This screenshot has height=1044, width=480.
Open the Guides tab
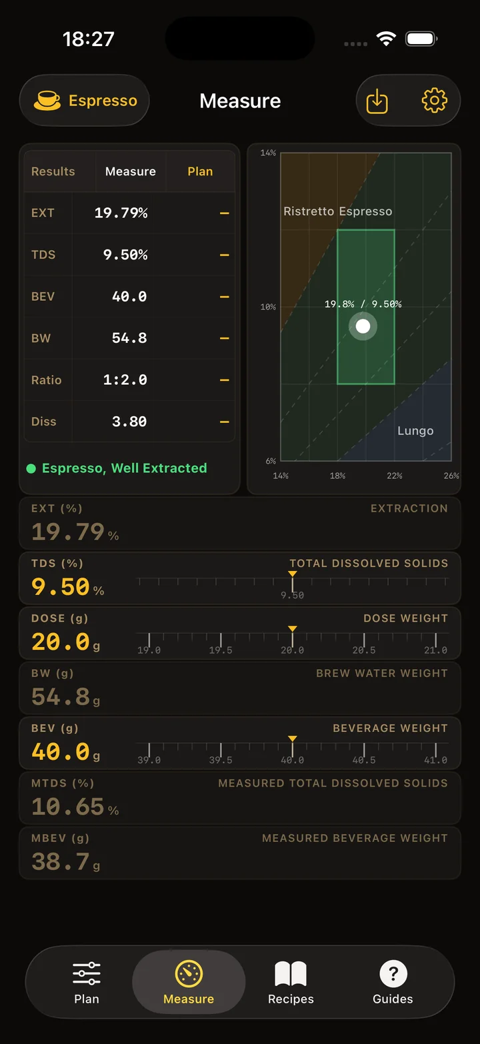point(393,983)
